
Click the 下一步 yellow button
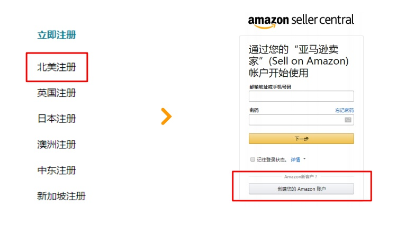[x=301, y=139]
